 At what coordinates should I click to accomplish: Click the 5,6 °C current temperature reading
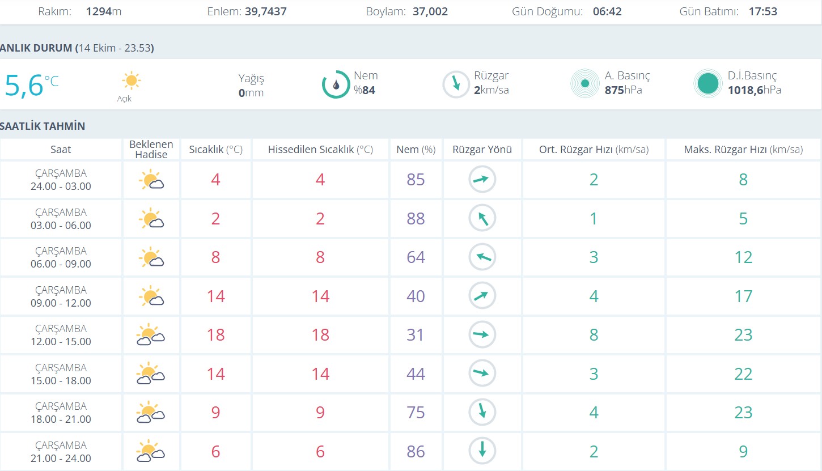coord(31,85)
